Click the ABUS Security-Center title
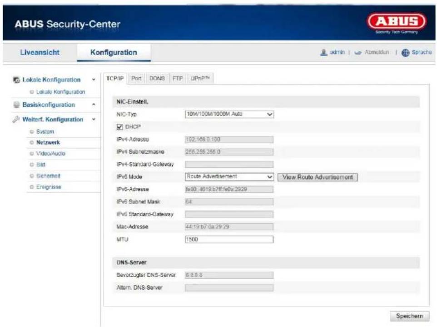The width and height of the screenshot is (437, 327). coord(67,24)
